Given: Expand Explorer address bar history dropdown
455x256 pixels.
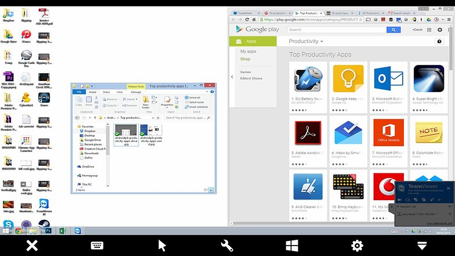Looking at the screenshot, I should click(152, 118).
